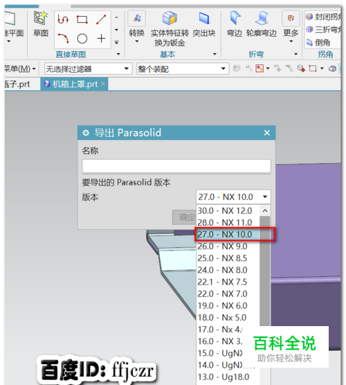Select the line sketch tool

tap(101, 19)
